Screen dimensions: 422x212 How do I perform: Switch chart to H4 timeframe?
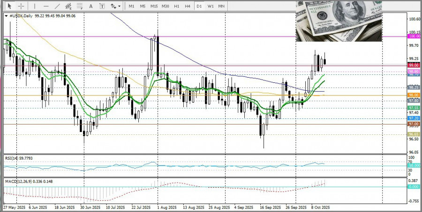(x=187, y=6)
